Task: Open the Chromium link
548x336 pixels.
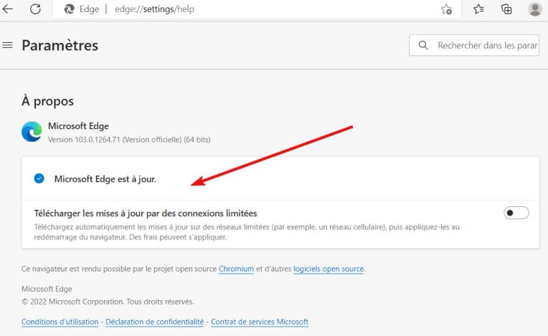Action: (236, 269)
